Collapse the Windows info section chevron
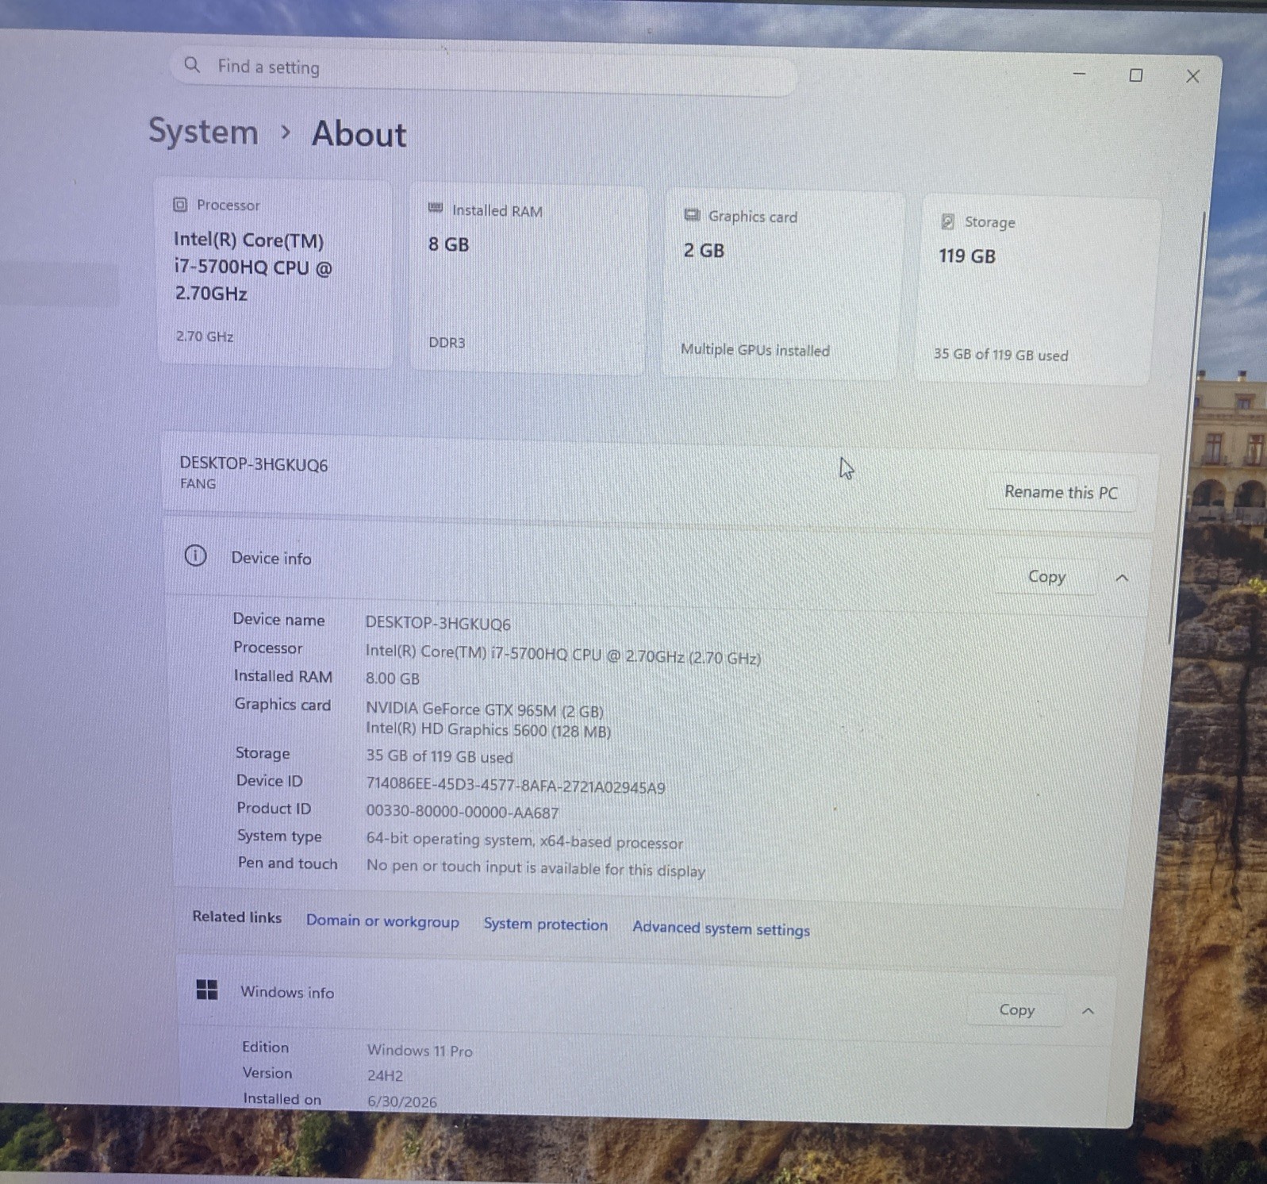 [x=1088, y=1011]
